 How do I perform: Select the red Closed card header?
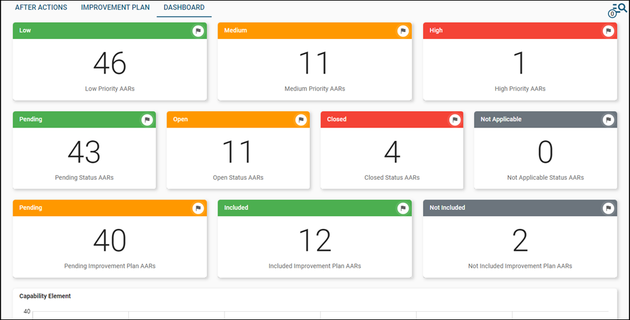pos(377,119)
